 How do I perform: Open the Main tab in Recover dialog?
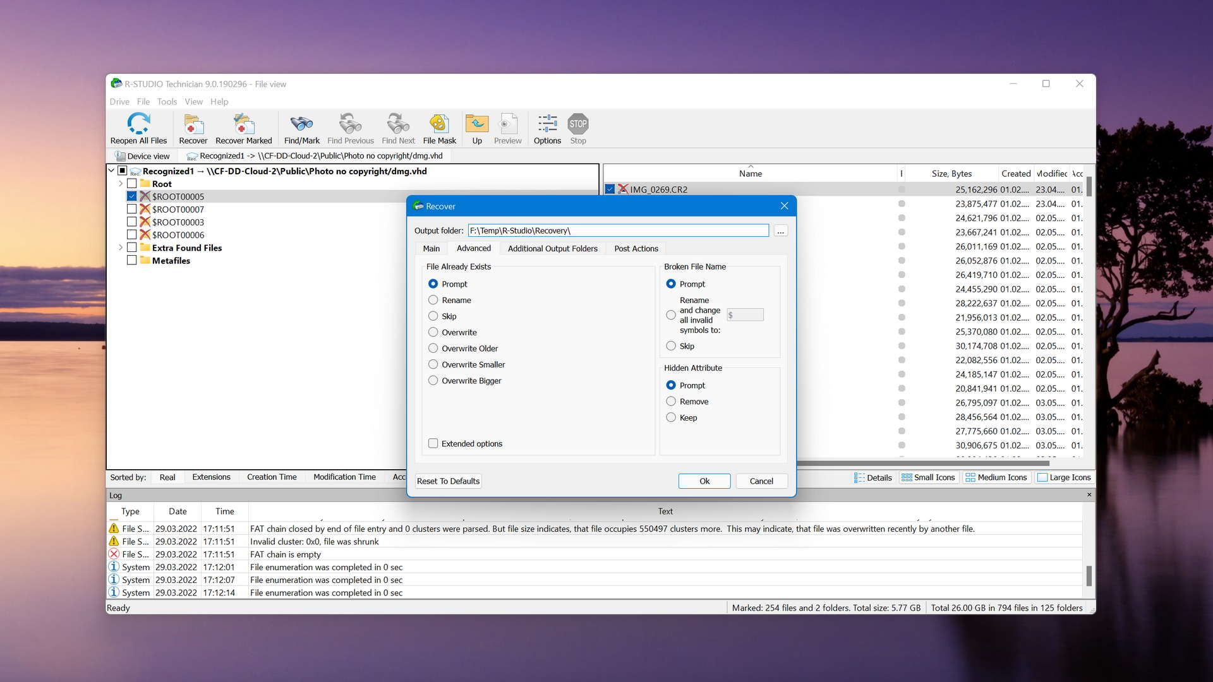coord(431,249)
